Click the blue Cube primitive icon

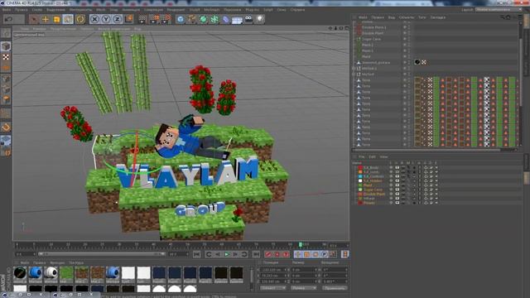coord(181,19)
